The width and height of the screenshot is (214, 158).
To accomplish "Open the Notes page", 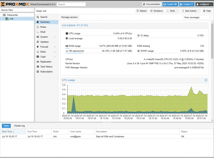I will pos(43,27).
